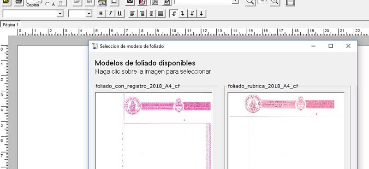Select the foliado_rubrica_2018_A4_cf model image
This screenshot has width=369, height=169.
pyautogui.click(x=286, y=130)
